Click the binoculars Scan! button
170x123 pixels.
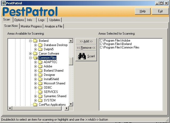86,56
